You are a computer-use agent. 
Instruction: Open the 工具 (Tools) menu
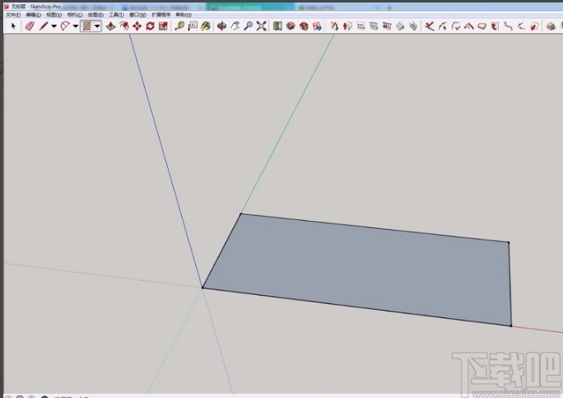point(116,15)
